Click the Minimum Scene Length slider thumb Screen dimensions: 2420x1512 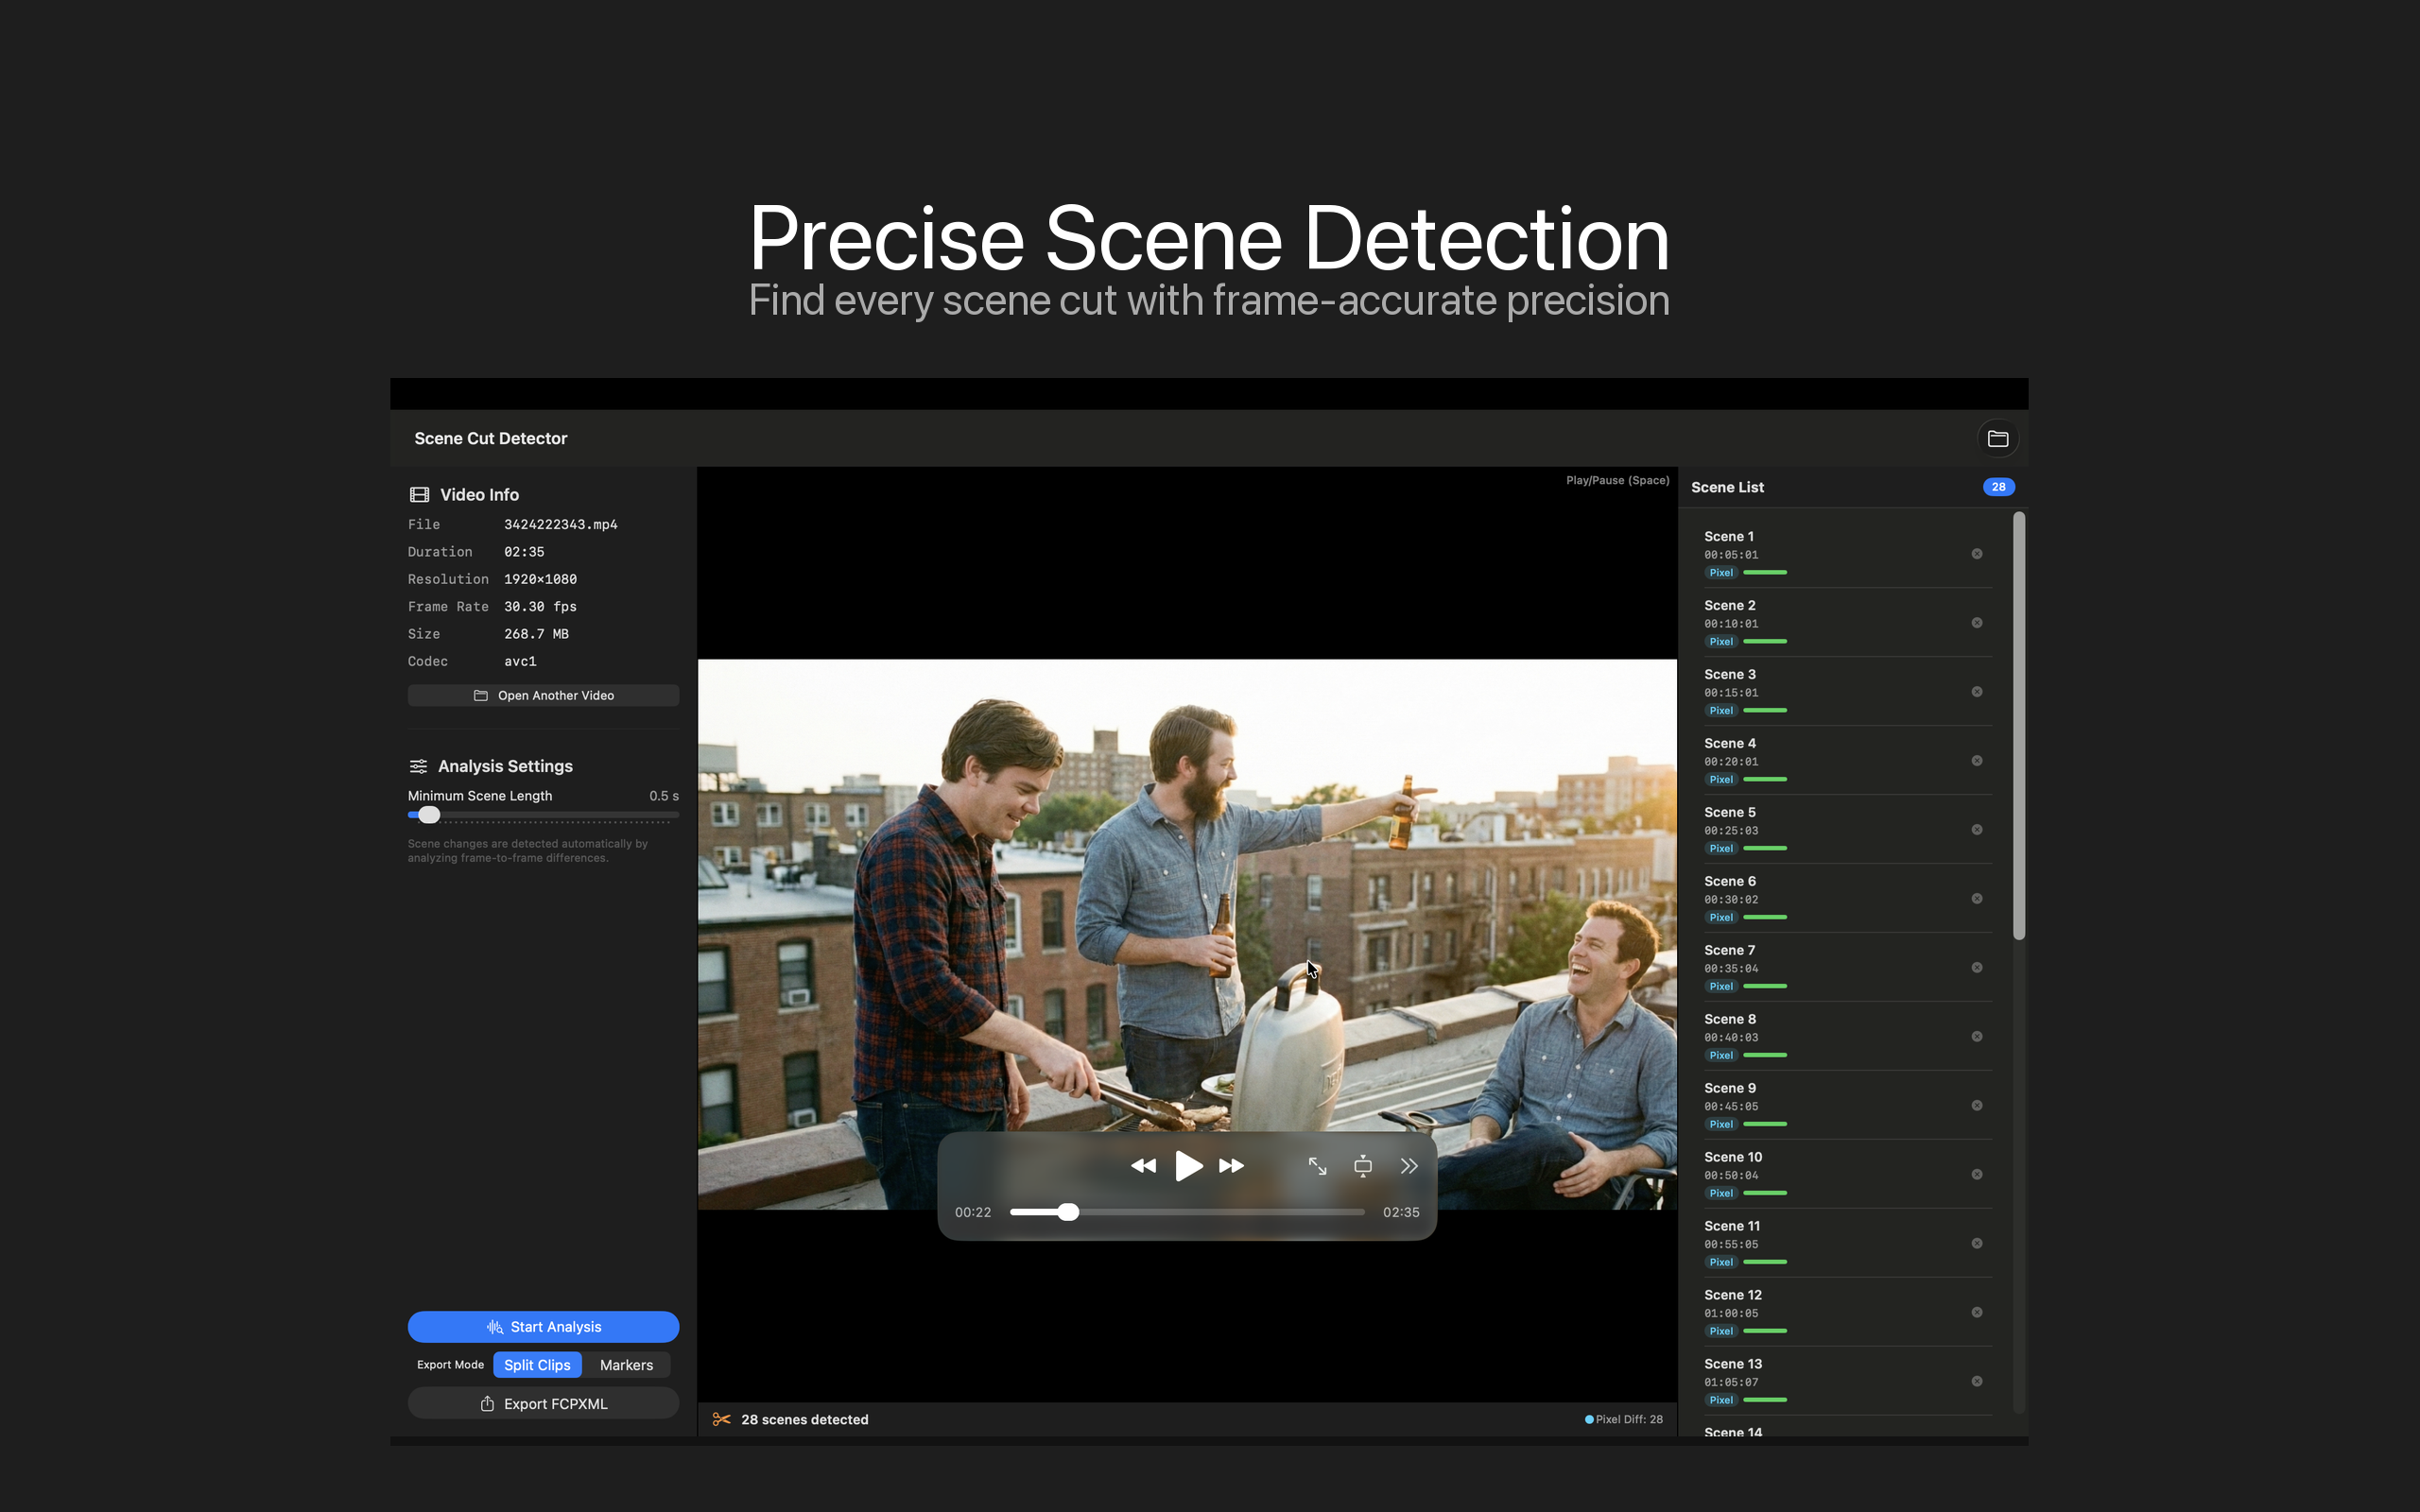click(429, 815)
